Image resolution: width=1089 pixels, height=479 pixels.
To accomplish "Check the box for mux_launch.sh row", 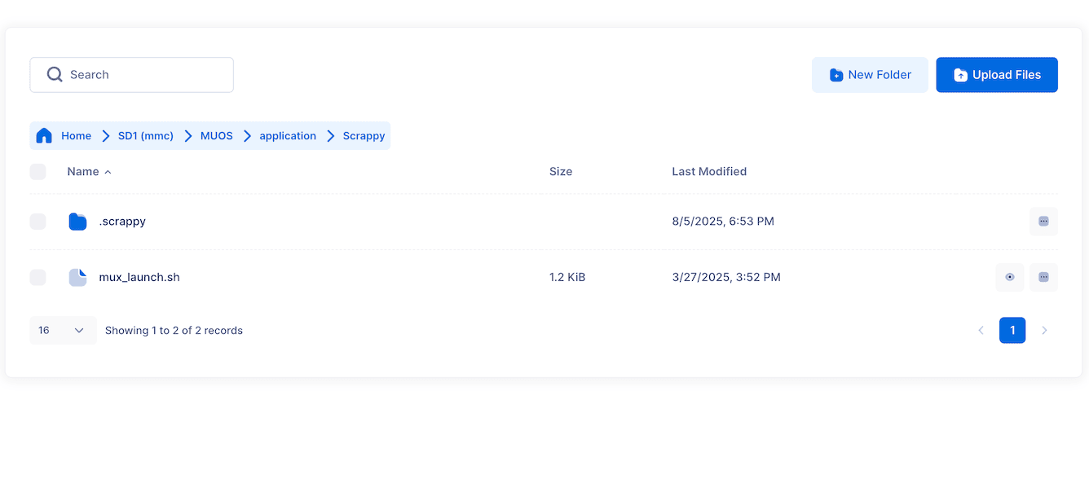I will 37,277.
